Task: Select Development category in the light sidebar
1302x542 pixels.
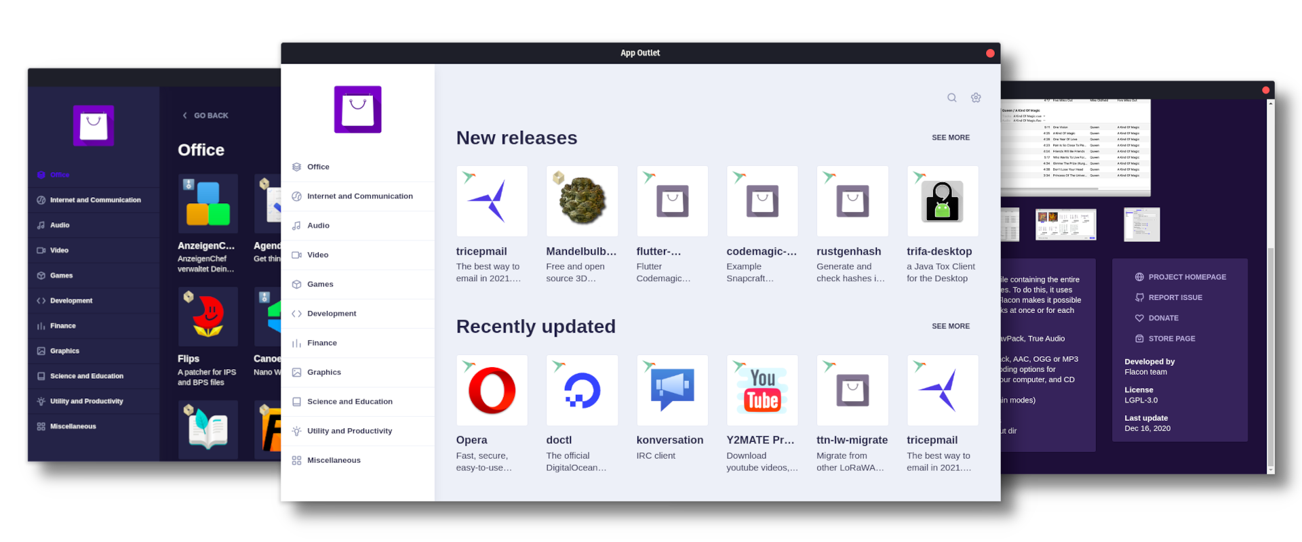Action: (x=358, y=314)
